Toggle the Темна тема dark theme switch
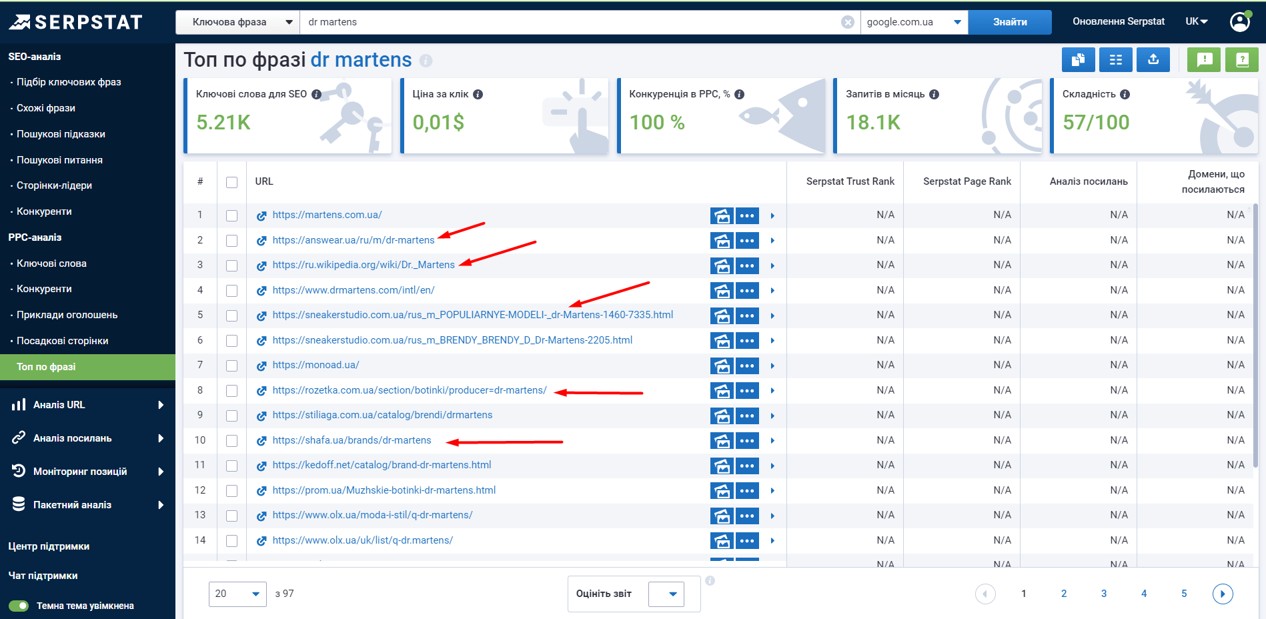This screenshot has width=1266, height=619. click(x=19, y=606)
